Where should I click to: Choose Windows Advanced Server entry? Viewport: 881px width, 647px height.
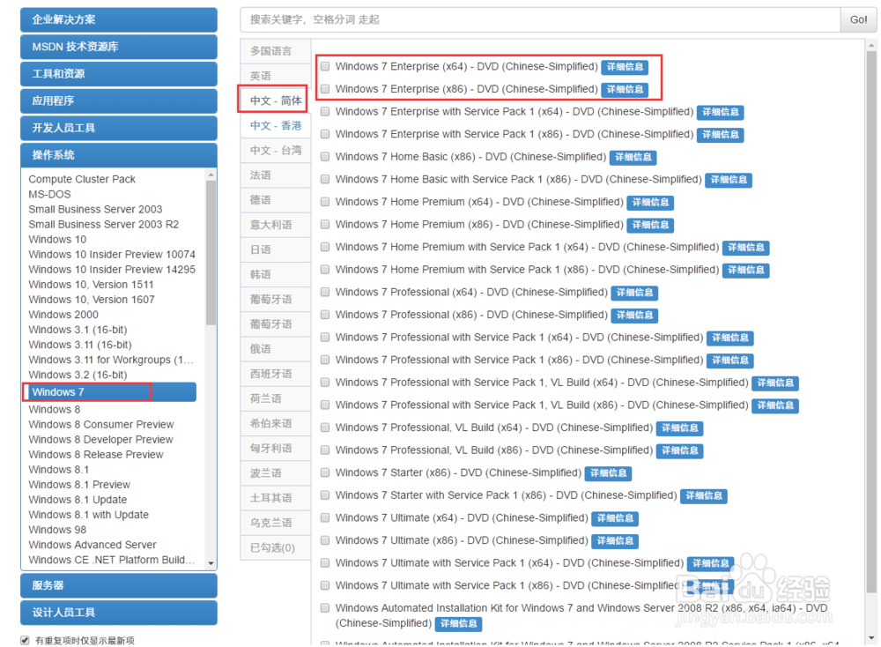coord(93,545)
